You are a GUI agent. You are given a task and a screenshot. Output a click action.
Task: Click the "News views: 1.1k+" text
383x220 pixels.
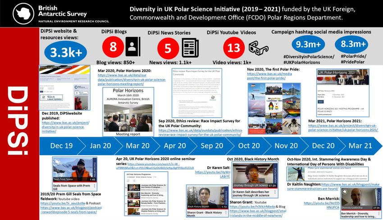pos(170,63)
